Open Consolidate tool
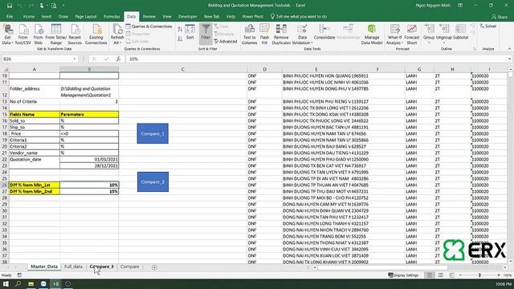Image resolution: width=514 pixels, height=289 pixels. click(324, 32)
